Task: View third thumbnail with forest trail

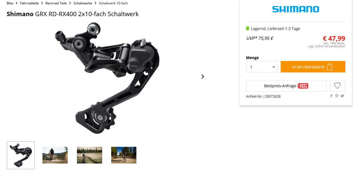Action: 89,155
